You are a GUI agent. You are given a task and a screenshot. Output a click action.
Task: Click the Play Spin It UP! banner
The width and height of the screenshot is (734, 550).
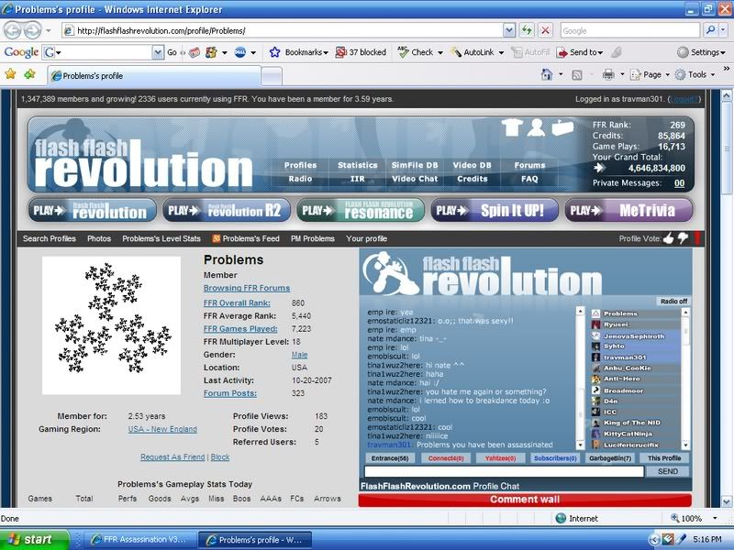coord(494,210)
